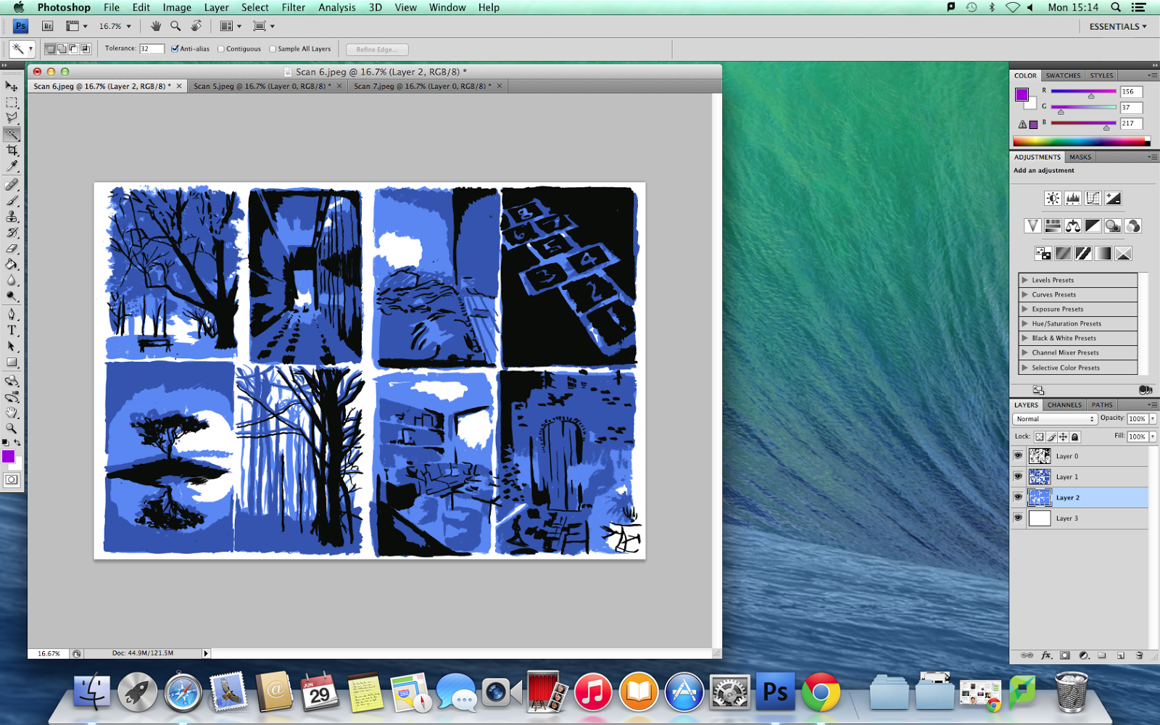The image size is (1160, 725).
Task: Select the Brush tool
Action: pyautogui.click(x=12, y=201)
